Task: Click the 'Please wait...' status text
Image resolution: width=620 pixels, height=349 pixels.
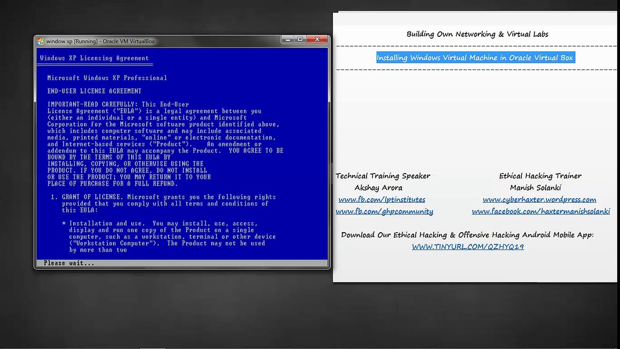Action: coord(69,263)
